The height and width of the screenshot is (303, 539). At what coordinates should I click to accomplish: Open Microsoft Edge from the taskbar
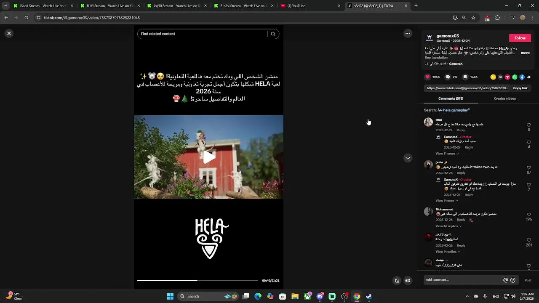click(258, 296)
